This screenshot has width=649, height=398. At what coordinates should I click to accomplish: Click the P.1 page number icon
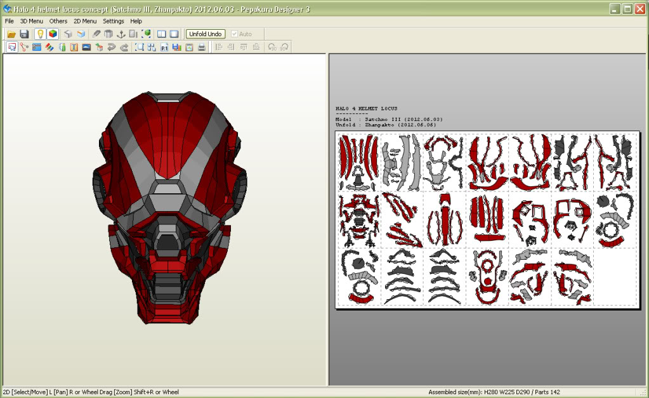pyautogui.click(x=164, y=47)
